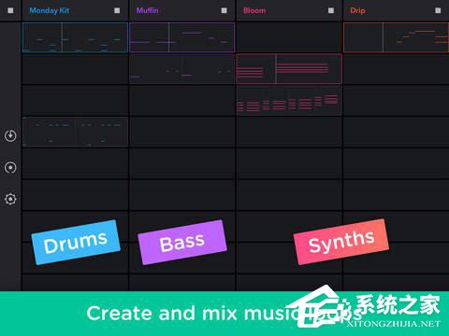The height and width of the screenshot is (336, 449).
Task: Launch the outlined Bloom chord clip
Action: click(x=289, y=69)
